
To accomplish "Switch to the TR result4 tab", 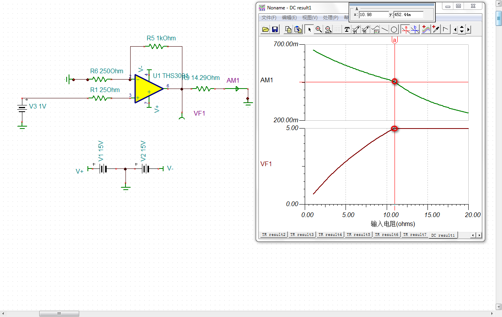I will (x=330, y=235).
